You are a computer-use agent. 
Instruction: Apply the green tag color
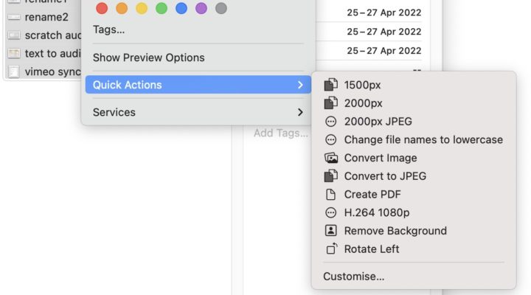click(x=162, y=8)
